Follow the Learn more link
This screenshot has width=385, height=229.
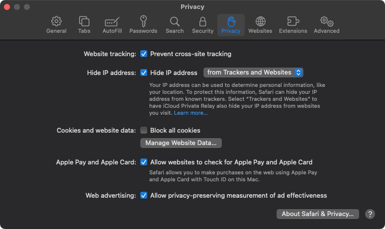pyautogui.click(x=191, y=113)
